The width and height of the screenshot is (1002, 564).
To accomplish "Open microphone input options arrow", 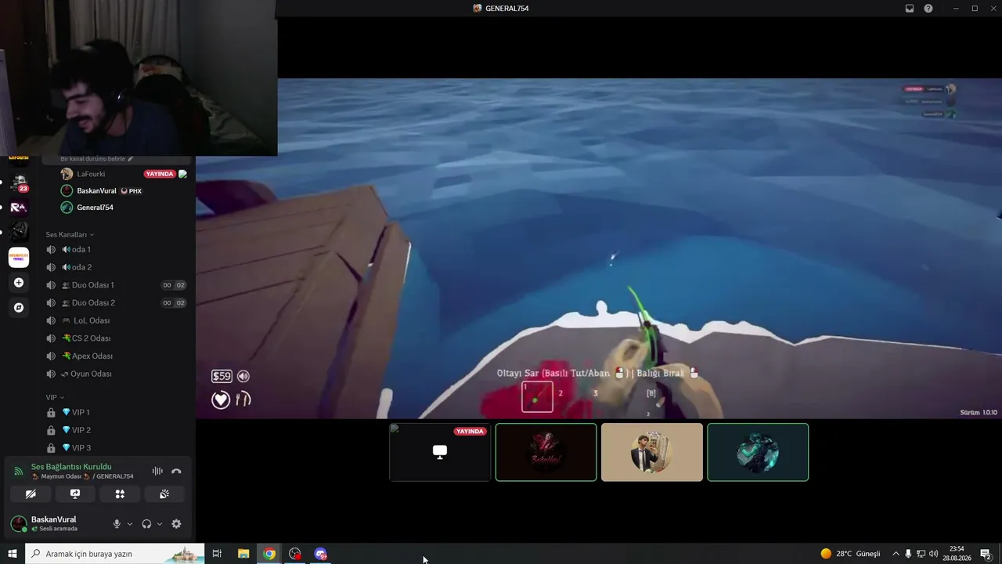I will [x=130, y=524].
